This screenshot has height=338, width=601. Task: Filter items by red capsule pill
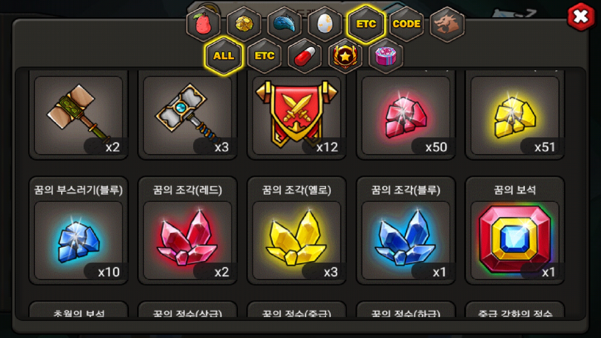[x=305, y=56]
